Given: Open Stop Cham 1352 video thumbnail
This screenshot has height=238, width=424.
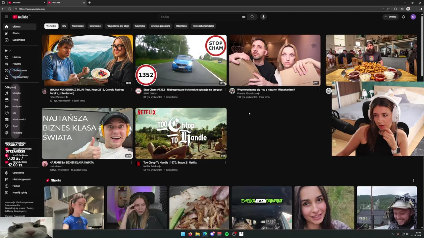Looking at the screenshot, I should click(181, 60).
